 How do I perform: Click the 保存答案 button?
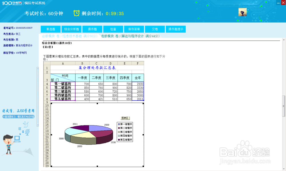pyautogui.click(x=134, y=29)
